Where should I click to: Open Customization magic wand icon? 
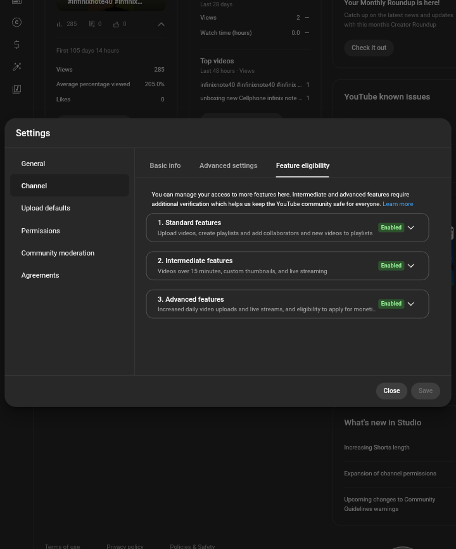16,67
